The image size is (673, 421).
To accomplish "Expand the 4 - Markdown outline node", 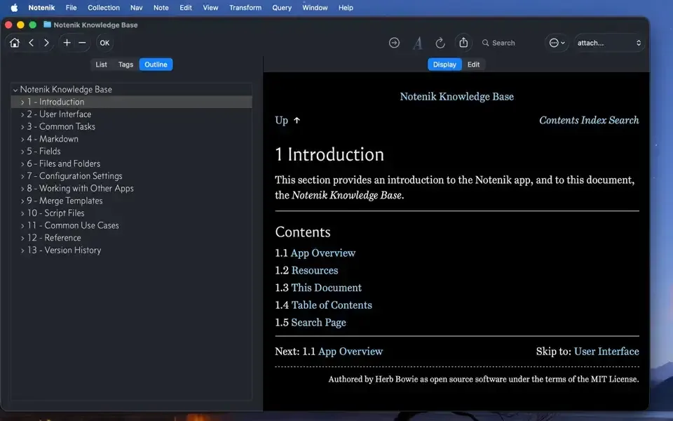I will point(22,139).
